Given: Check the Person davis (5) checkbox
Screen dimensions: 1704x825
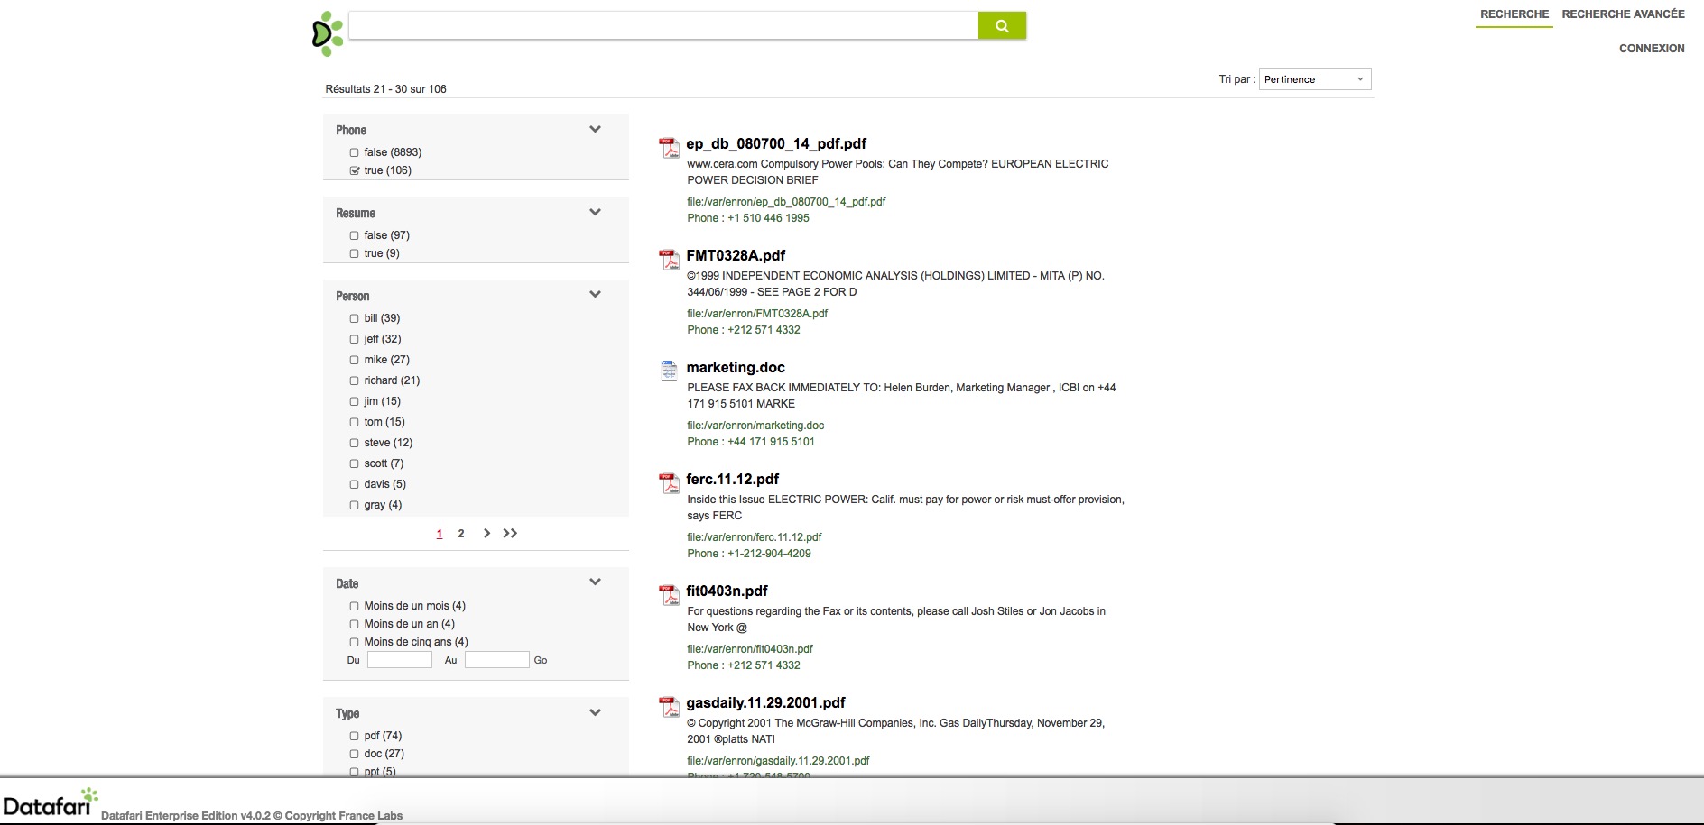Looking at the screenshot, I should click(354, 485).
